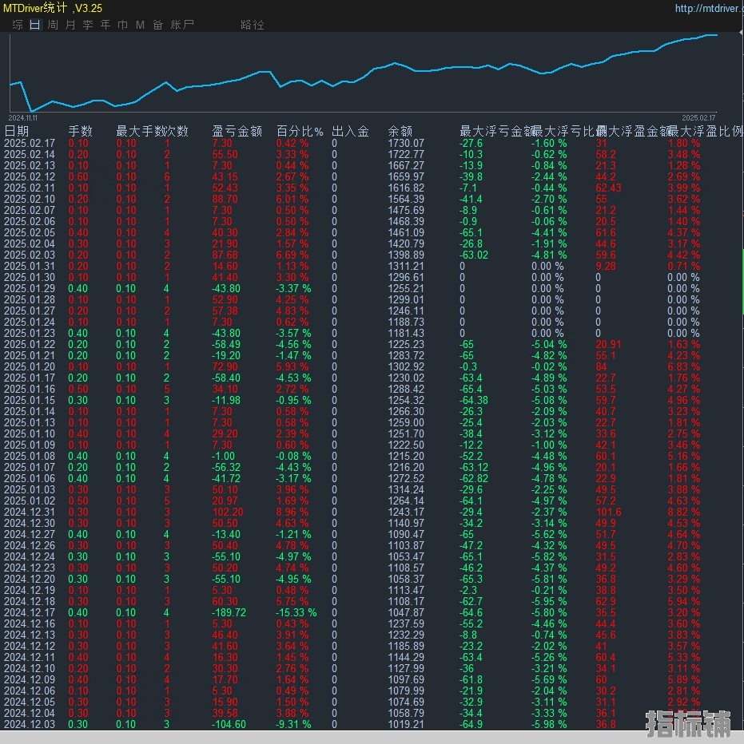Click the 盈亏金额 column header
Screen dimensions: 744x744
click(x=237, y=132)
